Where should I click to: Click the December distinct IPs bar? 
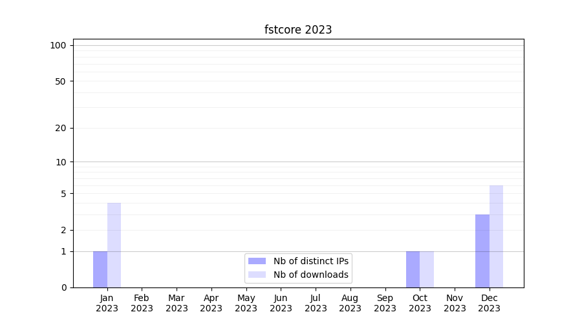[x=482, y=251]
